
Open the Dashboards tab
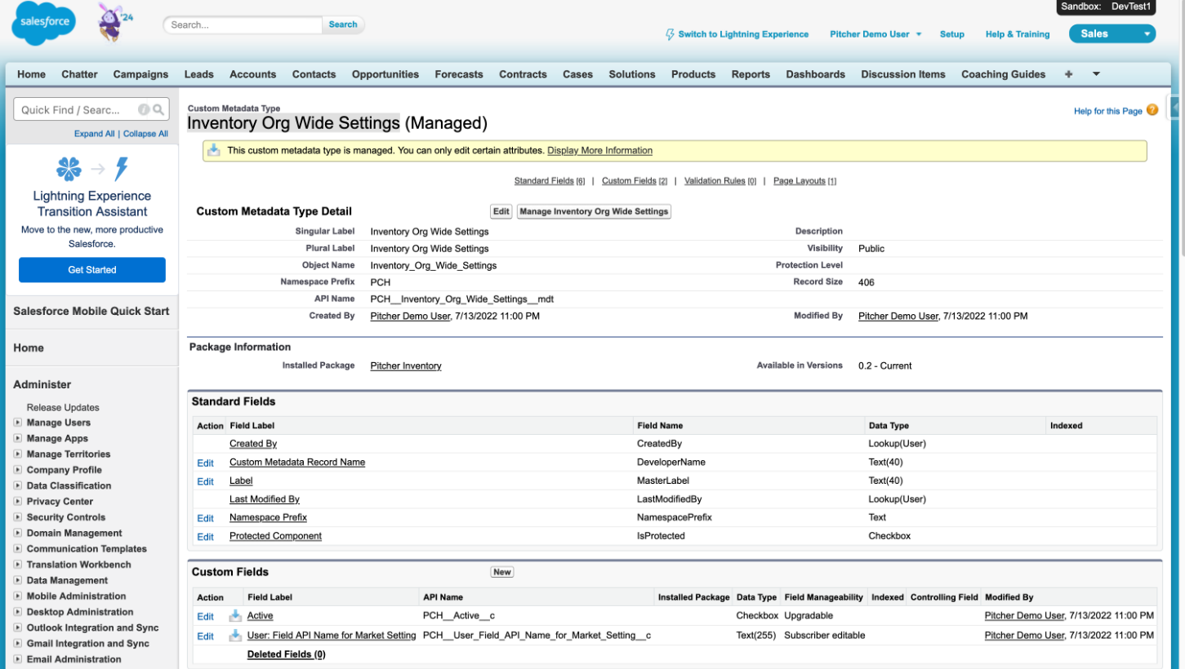[815, 74]
